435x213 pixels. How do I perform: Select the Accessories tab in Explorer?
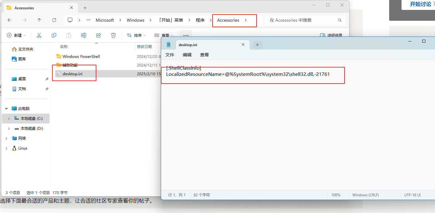click(x=40, y=8)
